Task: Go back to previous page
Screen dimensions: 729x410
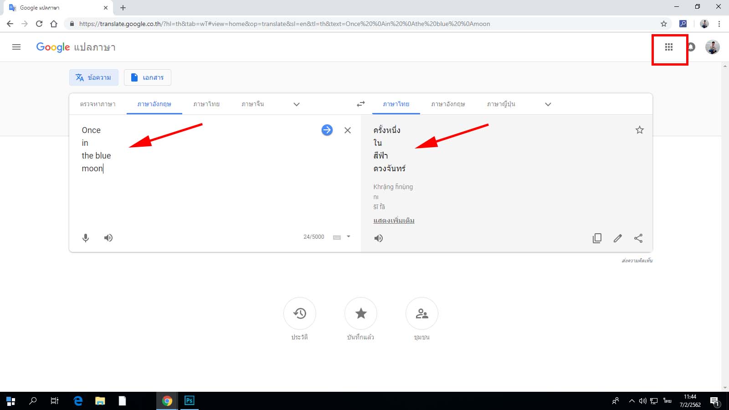Action: (10, 24)
